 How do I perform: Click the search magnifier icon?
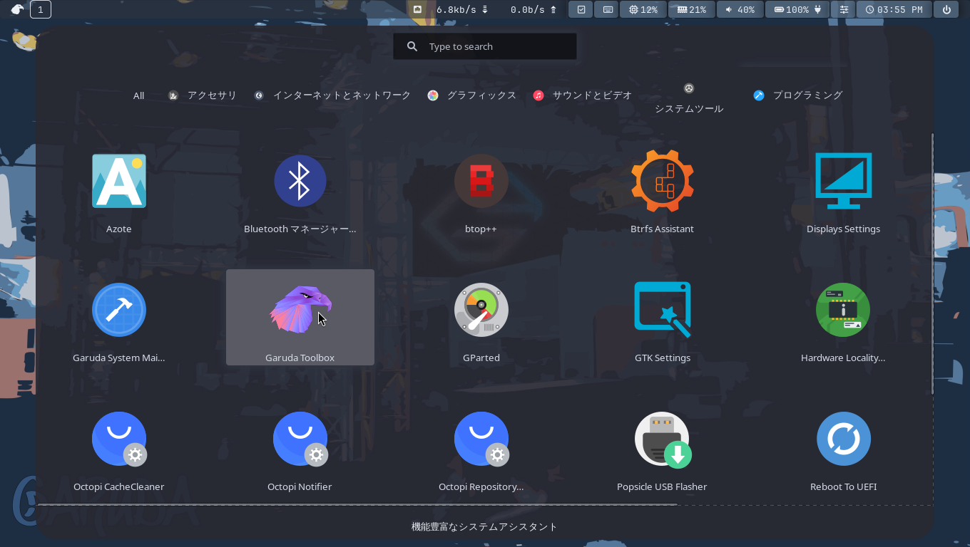click(x=412, y=46)
